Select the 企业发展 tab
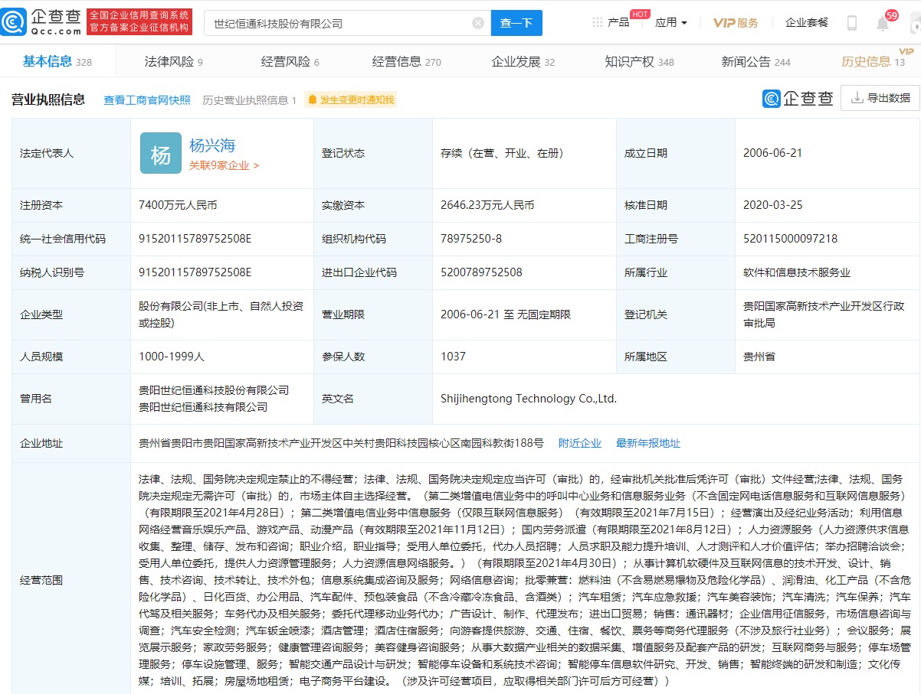The image size is (921, 694). [x=523, y=62]
